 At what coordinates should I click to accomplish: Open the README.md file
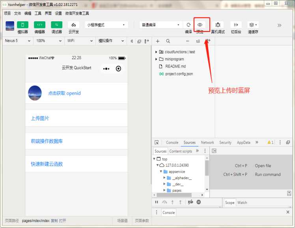coord(176,66)
